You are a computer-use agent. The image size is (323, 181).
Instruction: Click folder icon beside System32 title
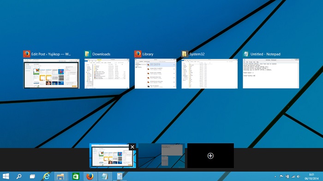pos(185,54)
